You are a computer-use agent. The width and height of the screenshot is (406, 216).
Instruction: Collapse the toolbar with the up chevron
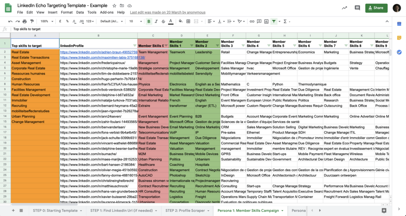[x=387, y=21]
